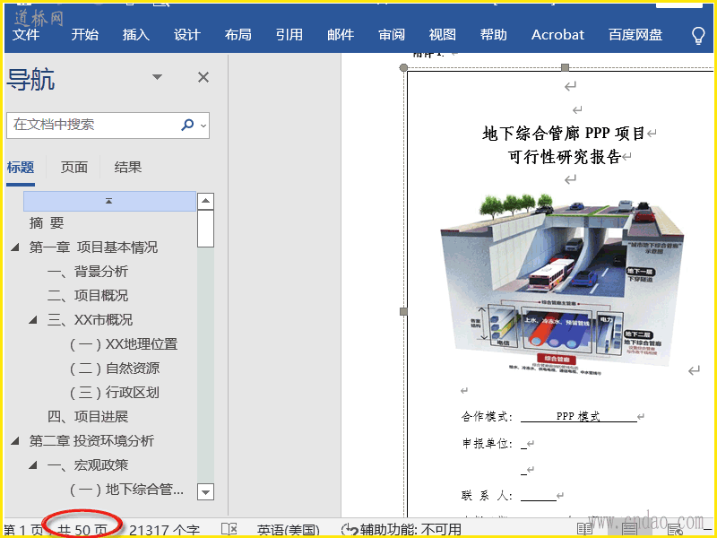Jump to 一、宏观政策 heading
The height and width of the screenshot is (538, 717).
[87, 465]
